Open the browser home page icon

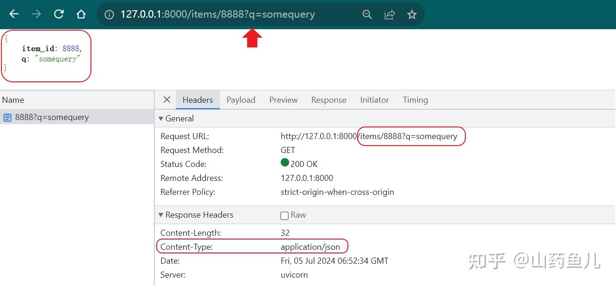click(81, 14)
